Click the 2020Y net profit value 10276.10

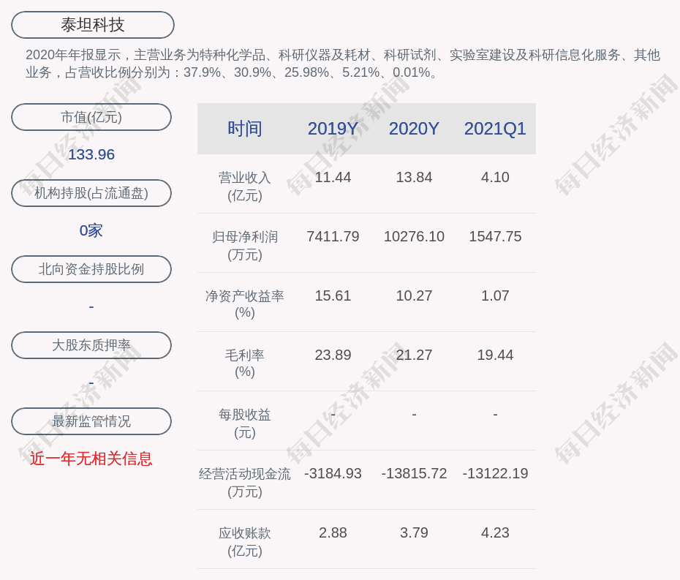point(414,237)
